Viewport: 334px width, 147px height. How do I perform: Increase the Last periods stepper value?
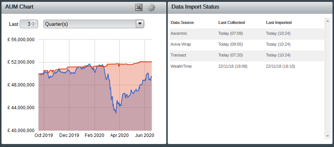point(33,22)
